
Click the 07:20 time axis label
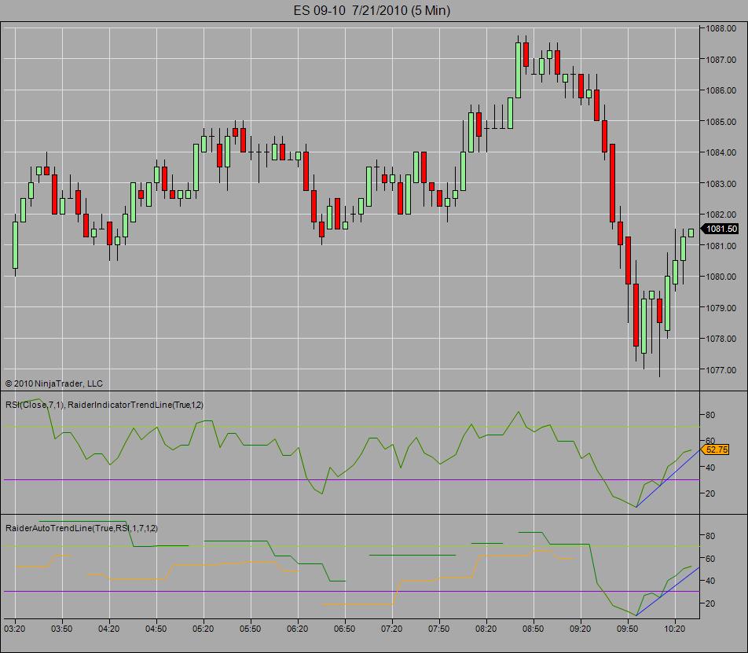pyautogui.click(x=391, y=629)
